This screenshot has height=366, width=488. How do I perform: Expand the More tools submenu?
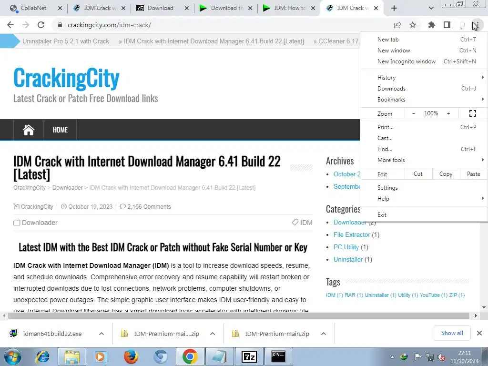click(424, 160)
